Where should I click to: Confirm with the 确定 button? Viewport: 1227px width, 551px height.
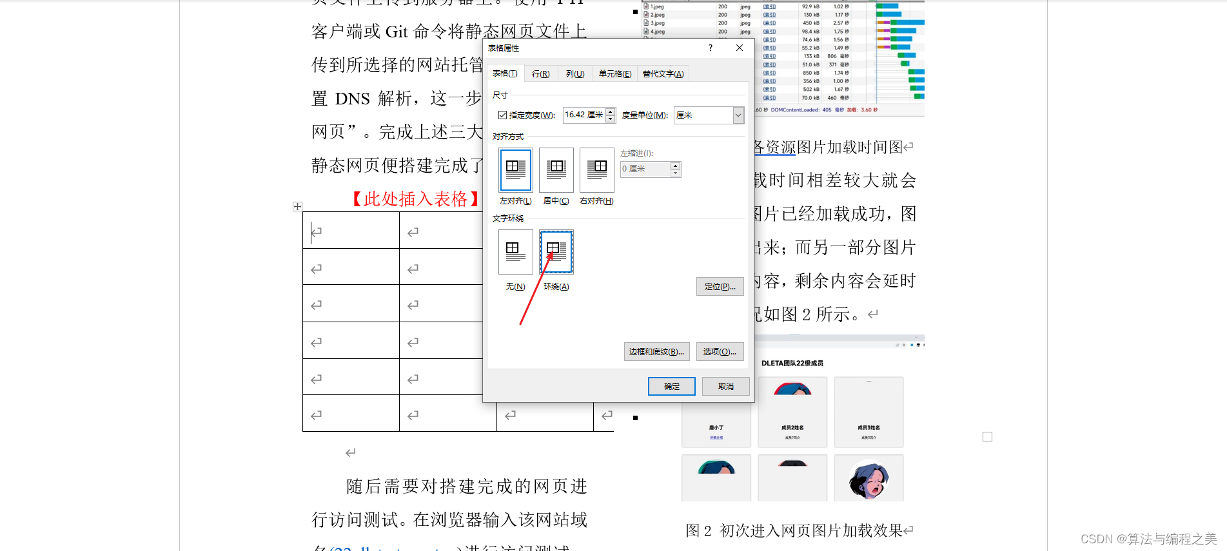click(671, 386)
